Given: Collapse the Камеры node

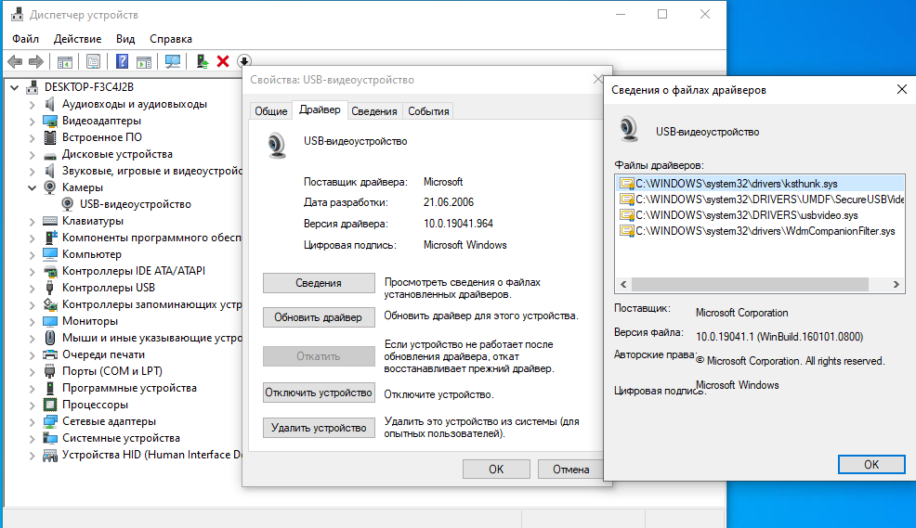Looking at the screenshot, I should tap(33, 187).
